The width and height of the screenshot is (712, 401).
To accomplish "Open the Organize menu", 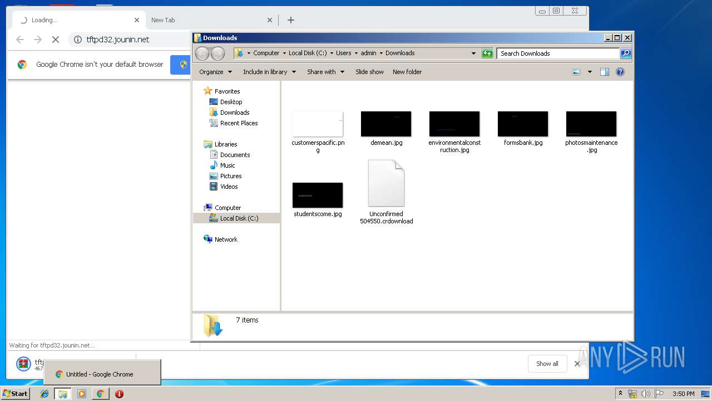I will [x=215, y=72].
